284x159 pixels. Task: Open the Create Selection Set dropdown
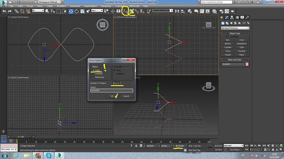pyautogui.click(x=163, y=10)
